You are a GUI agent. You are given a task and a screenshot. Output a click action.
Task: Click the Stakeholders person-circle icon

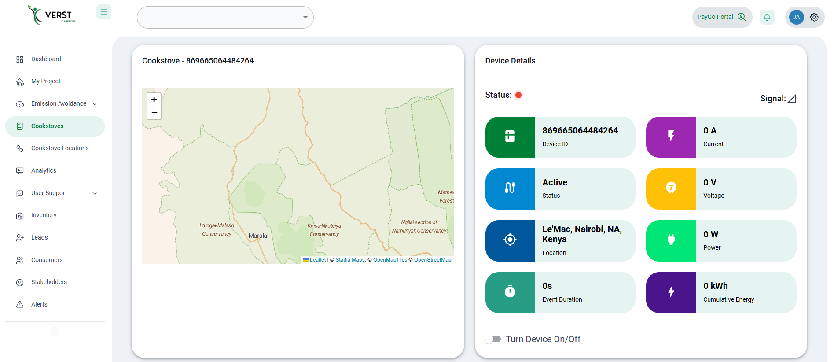pyautogui.click(x=20, y=283)
